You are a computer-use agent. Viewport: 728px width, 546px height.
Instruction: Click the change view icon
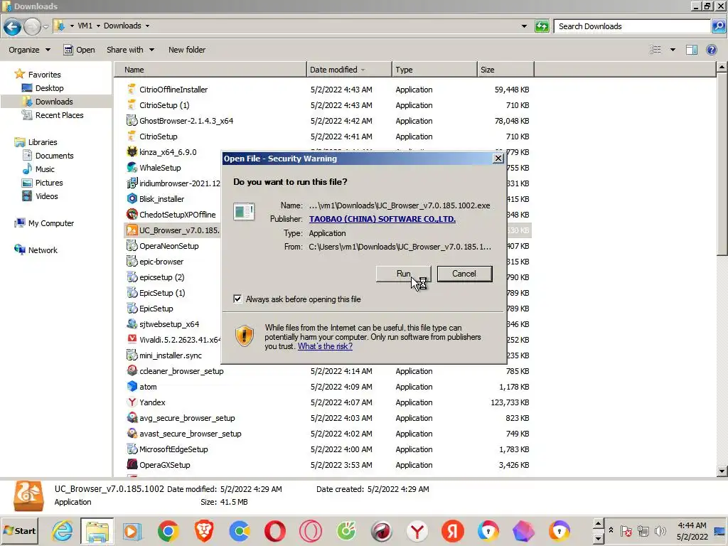(655, 50)
